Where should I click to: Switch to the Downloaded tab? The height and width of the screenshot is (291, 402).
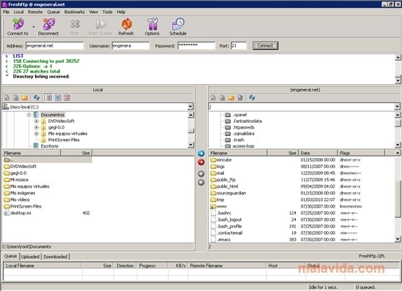[x=56, y=257]
